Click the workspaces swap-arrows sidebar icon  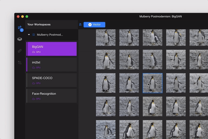(20, 27)
